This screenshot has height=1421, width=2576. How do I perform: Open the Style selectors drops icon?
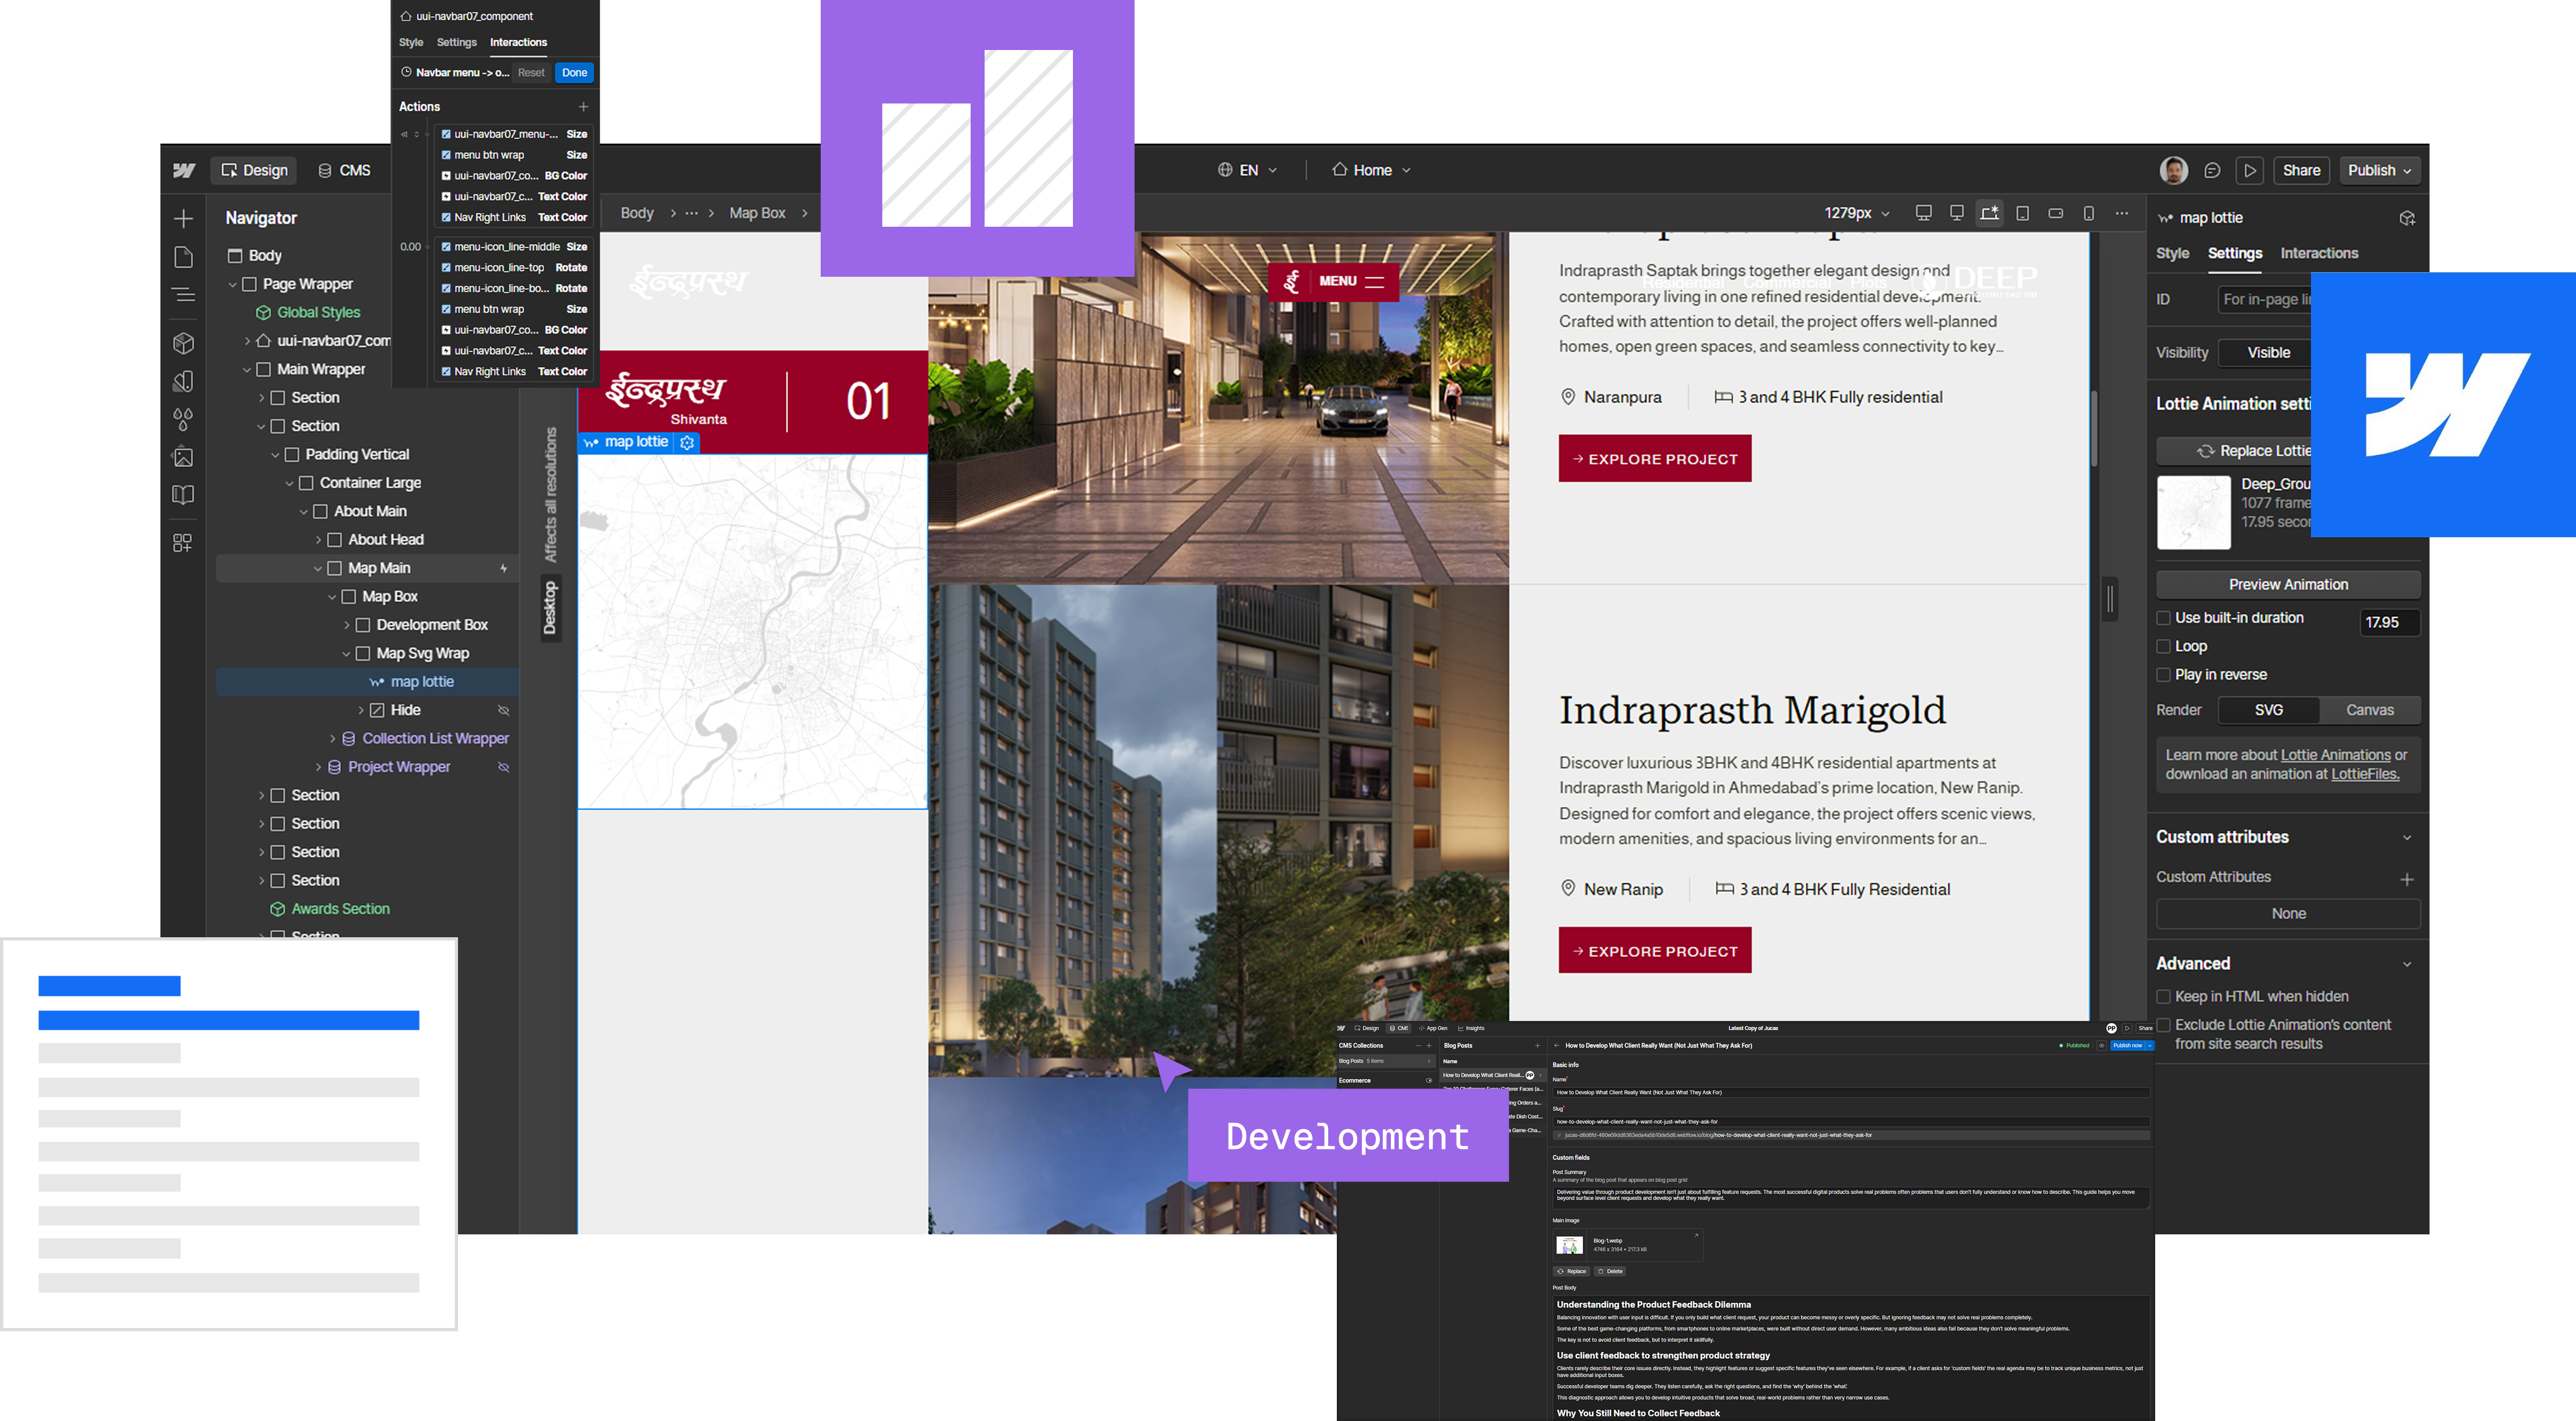pos(183,419)
